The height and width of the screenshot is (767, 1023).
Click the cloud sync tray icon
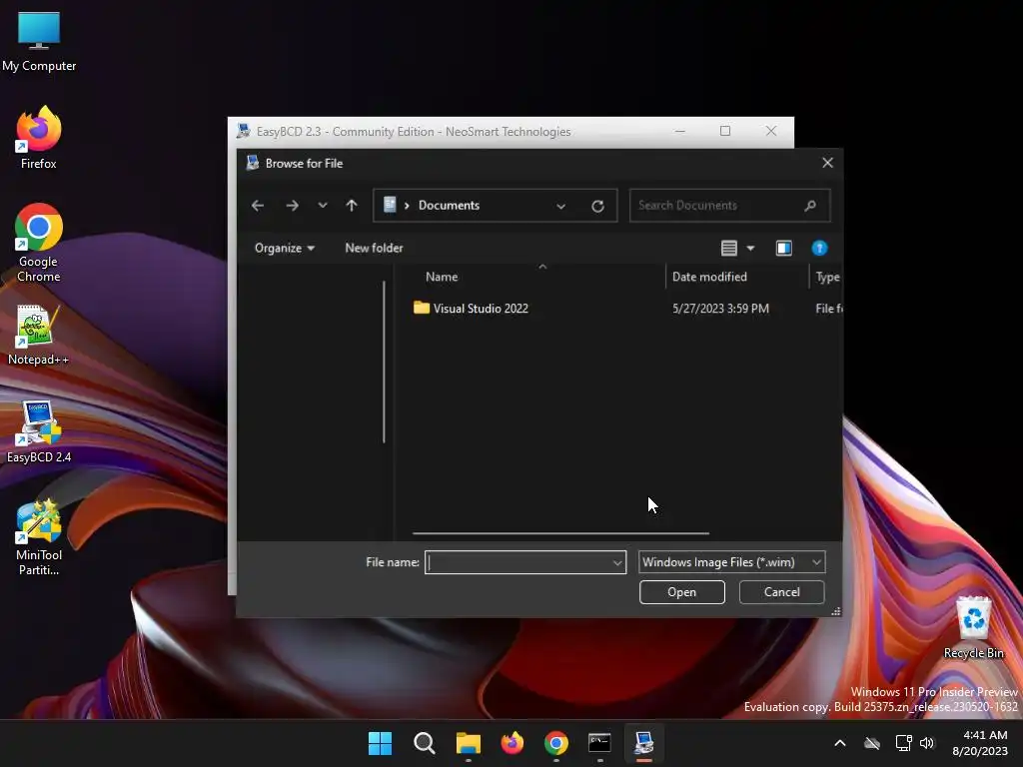tap(872, 743)
